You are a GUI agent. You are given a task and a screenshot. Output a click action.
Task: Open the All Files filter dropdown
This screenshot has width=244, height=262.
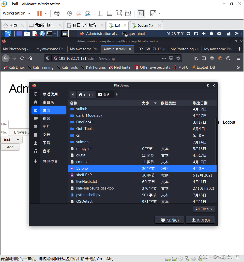[204, 209]
